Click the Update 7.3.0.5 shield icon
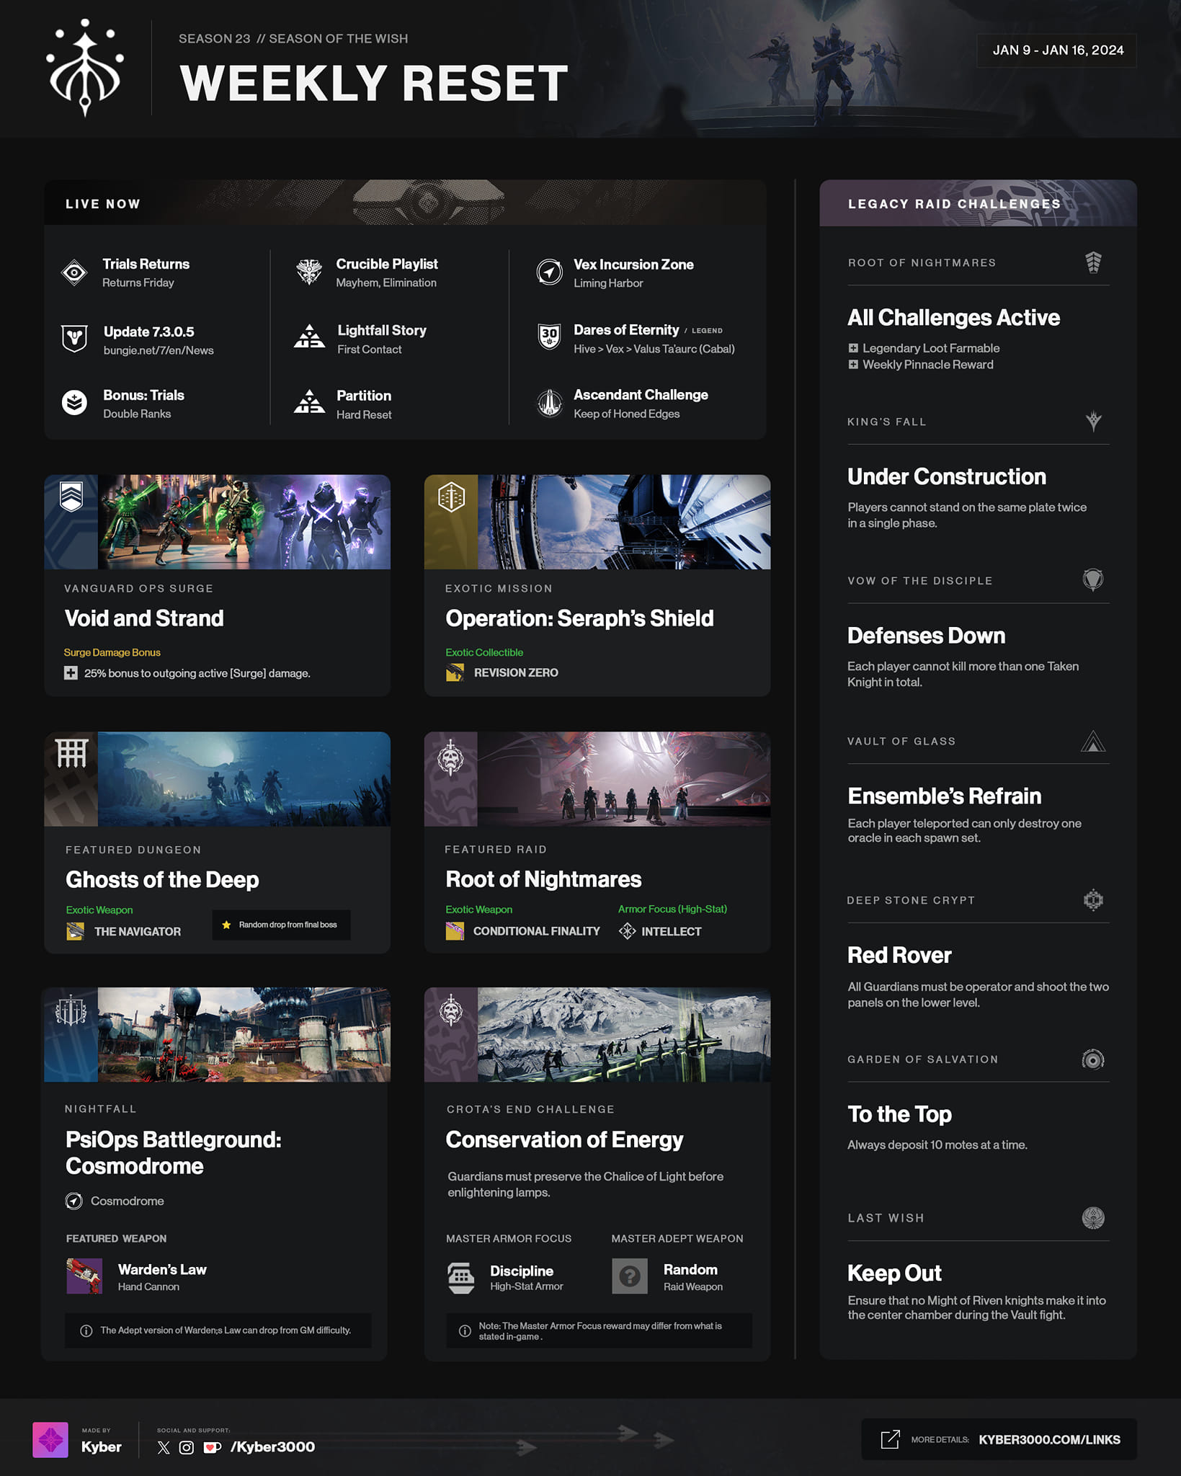 (74, 338)
